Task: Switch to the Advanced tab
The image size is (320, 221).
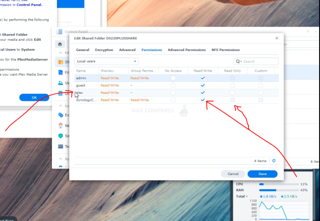Action: click(x=127, y=50)
